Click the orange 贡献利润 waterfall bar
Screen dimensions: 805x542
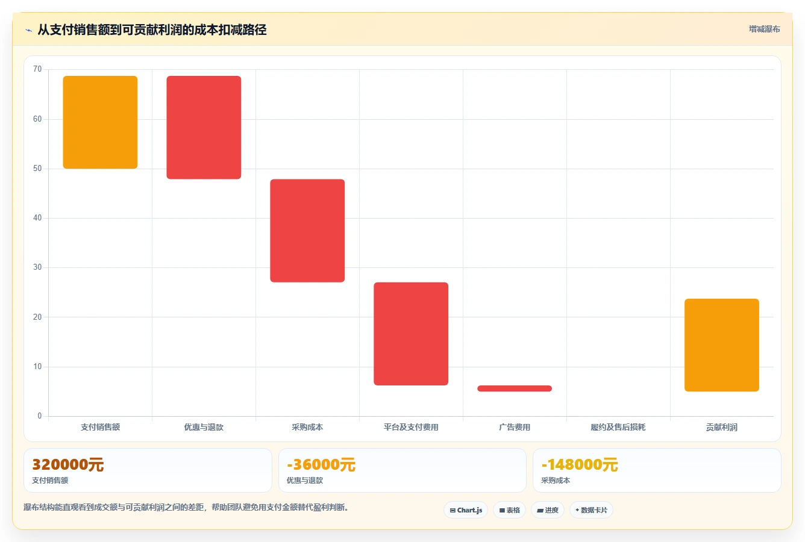722,345
